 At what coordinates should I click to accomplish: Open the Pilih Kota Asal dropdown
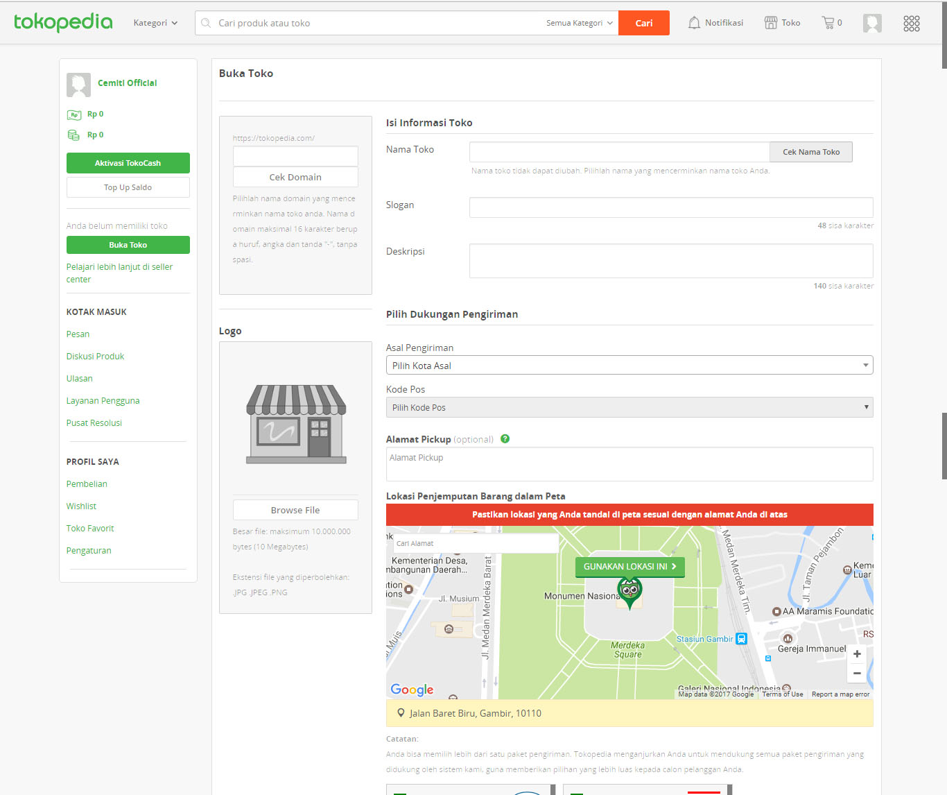[629, 365]
